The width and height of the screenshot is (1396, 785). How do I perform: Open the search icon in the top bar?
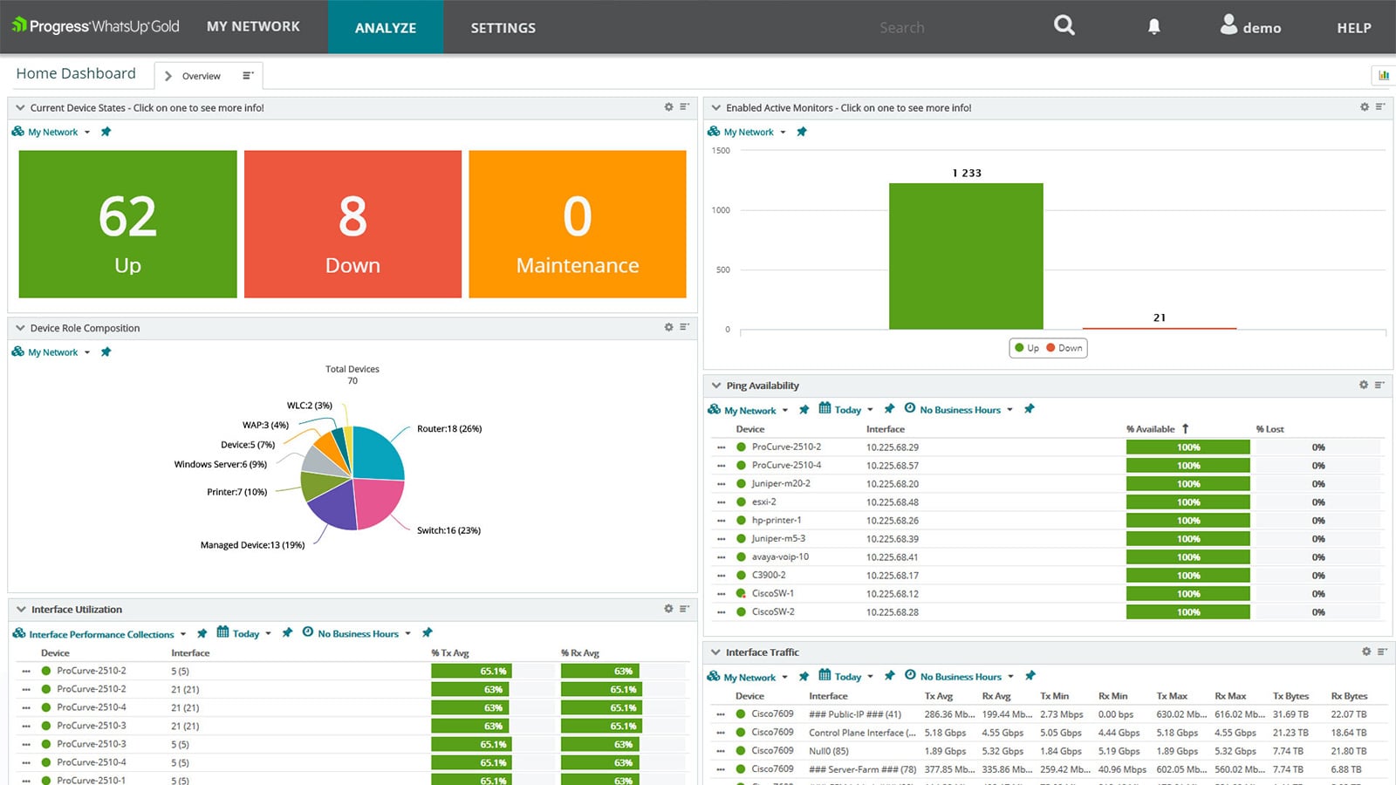1064,26
